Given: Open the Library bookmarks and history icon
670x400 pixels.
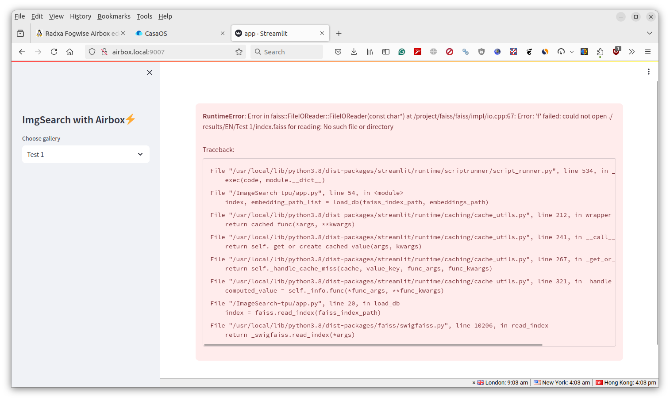Looking at the screenshot, I should click(370, 52).
